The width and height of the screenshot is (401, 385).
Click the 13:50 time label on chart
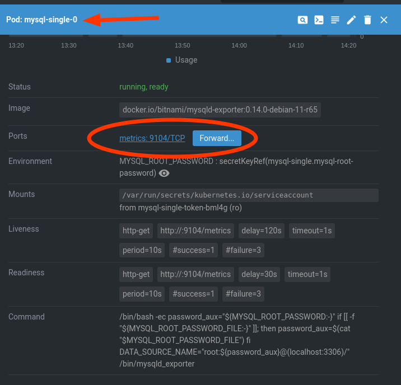183,45
